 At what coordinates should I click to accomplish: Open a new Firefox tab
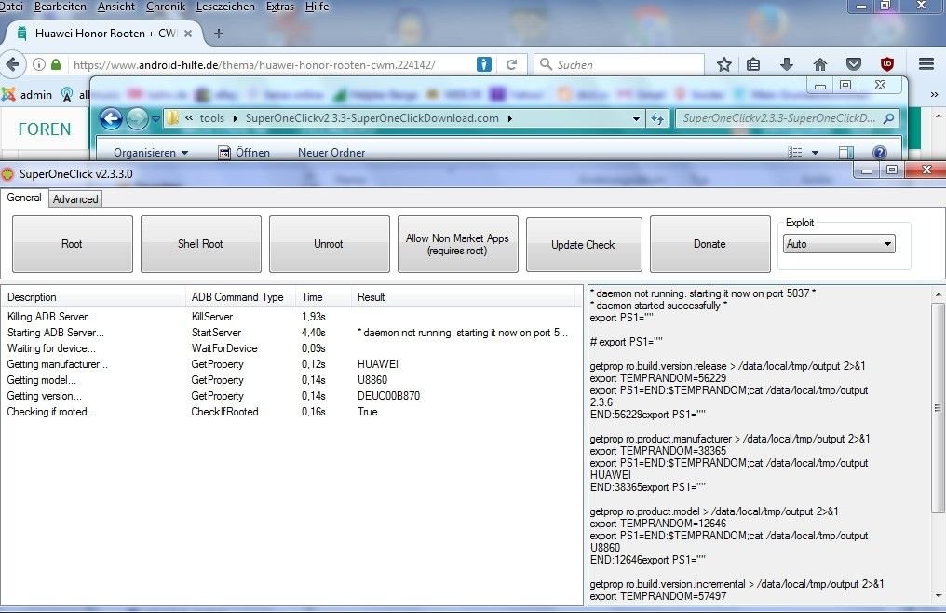point(219,34)
